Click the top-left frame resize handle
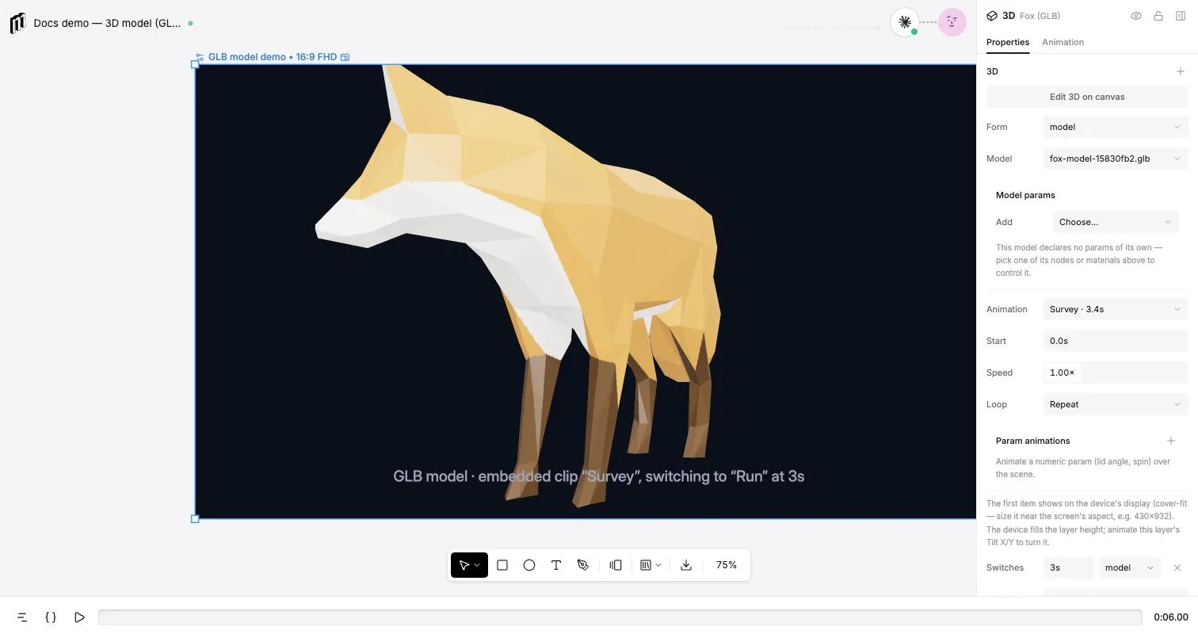 click(195, 64)
